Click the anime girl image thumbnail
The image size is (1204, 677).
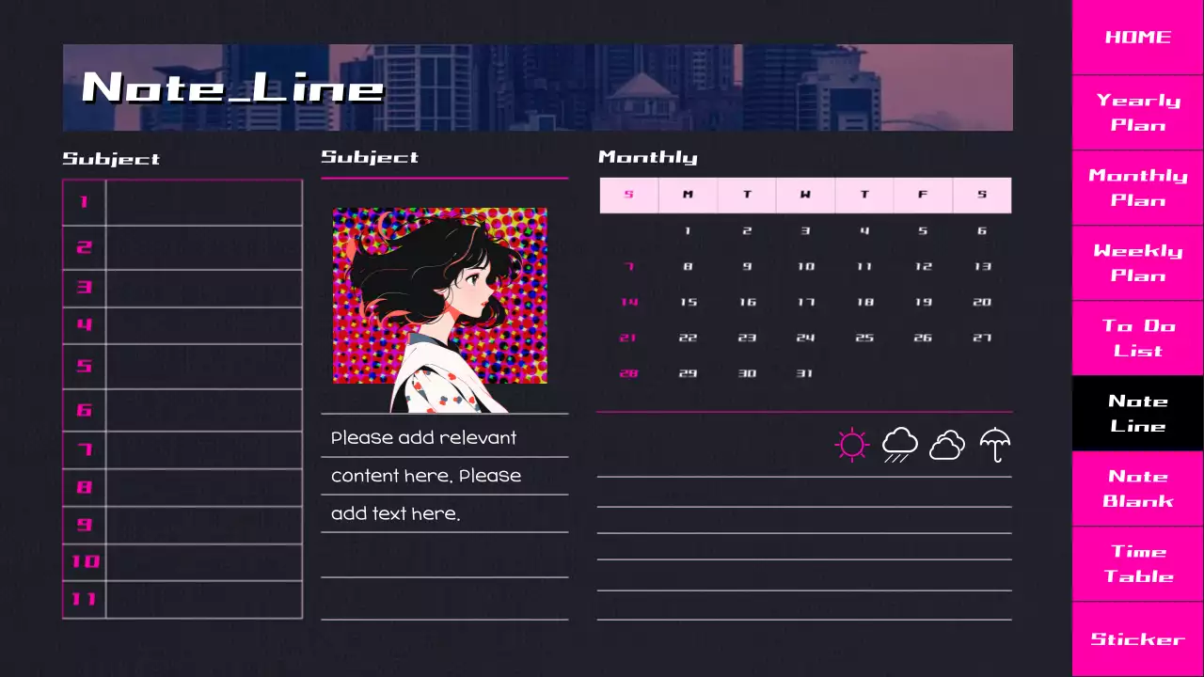point(439,295)
